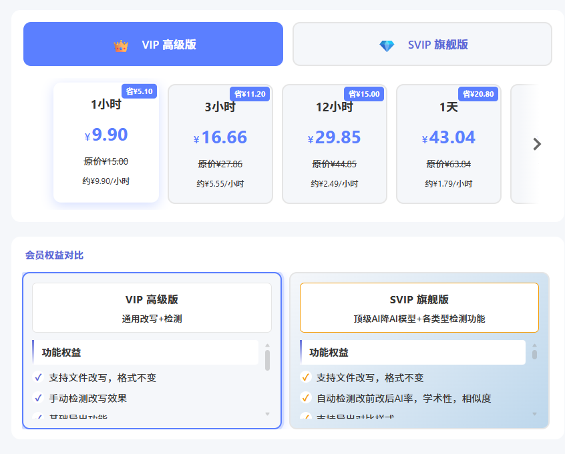Viewport: 565px width, 454px height.
Task: Click checkmark beside VIP 支持文件改写 item
Action: [38, 377]
